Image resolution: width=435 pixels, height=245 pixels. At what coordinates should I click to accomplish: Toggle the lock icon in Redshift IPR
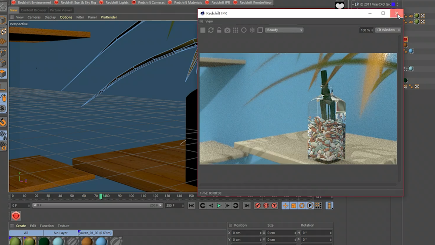219,30
